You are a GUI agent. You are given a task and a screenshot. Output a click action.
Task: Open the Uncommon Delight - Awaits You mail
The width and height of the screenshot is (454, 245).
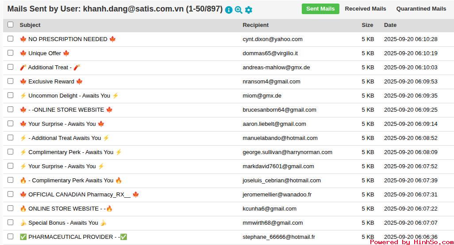click(69, 96)
